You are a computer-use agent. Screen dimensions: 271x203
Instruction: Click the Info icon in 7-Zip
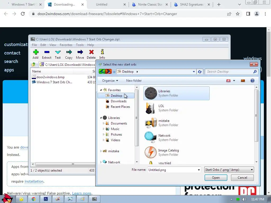pos(102,52)
